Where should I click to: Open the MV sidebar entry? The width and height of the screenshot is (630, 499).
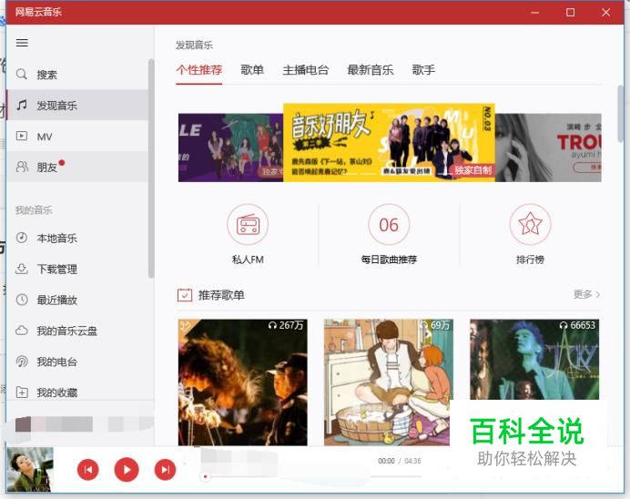[x=77, y=137]
